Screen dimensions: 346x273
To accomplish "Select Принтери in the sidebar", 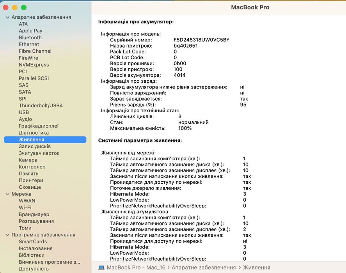I will tap(31, 180).
